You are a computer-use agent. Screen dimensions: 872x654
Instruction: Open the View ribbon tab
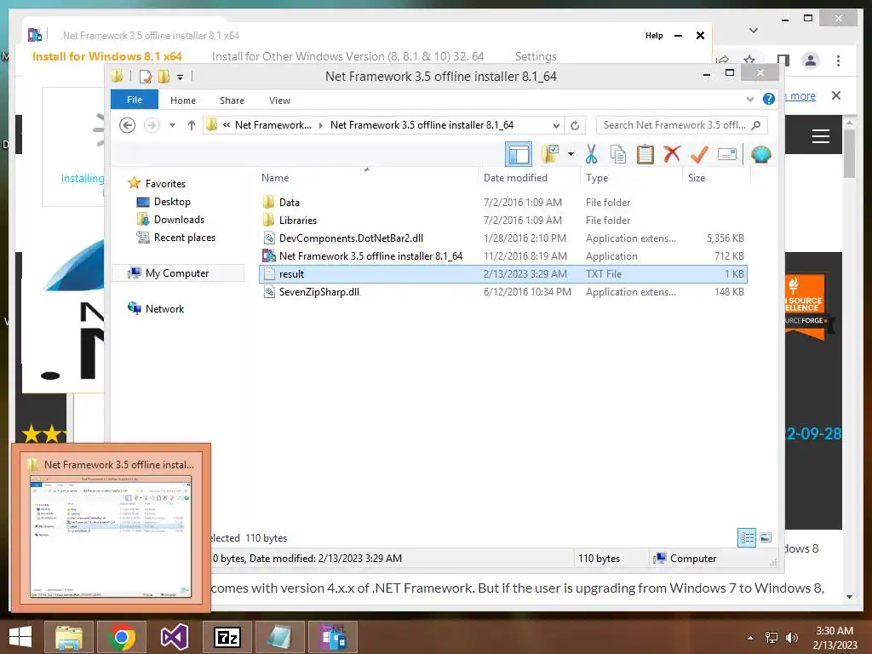pyautogui.click(x=279, y=100)
